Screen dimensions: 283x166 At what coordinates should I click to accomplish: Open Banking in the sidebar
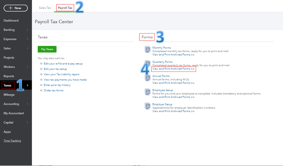(9, 30)
